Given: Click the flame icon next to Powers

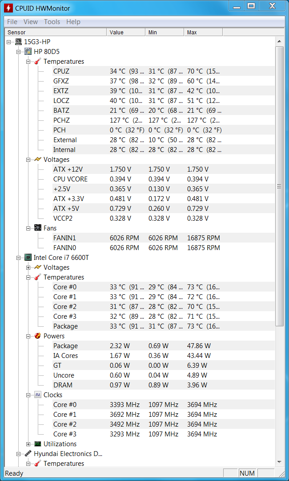Looking at the screenshot, I should point(38,336).
